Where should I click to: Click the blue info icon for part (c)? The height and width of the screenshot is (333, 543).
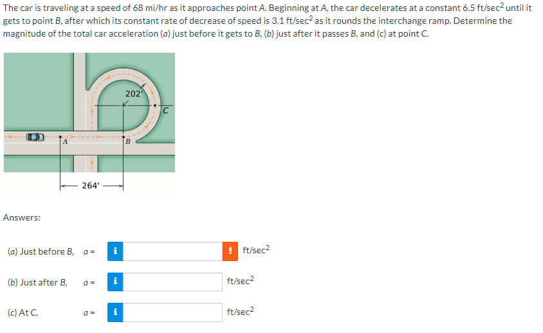115,312
